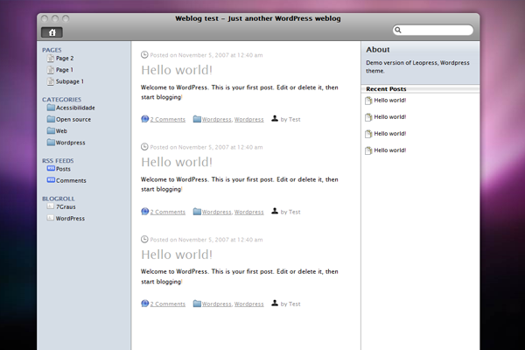The image size is (525, 350).
Task: Click the bookmark icon beside 7Graus
Action: coord(50,206)
